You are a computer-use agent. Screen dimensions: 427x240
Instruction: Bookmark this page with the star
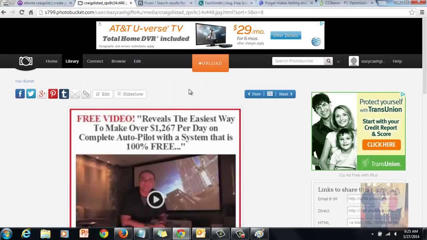click(x=412, y=12)
